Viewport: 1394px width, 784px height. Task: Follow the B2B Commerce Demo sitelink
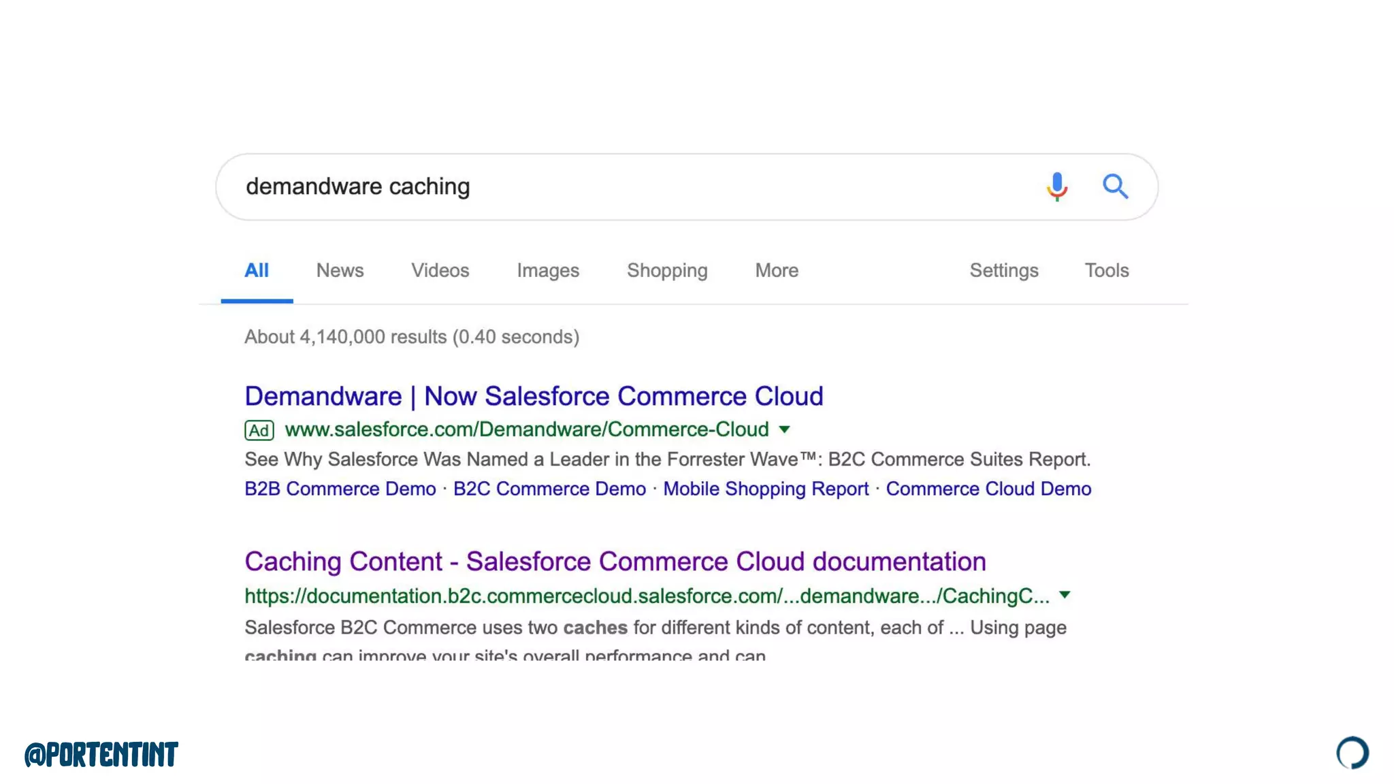340,489
